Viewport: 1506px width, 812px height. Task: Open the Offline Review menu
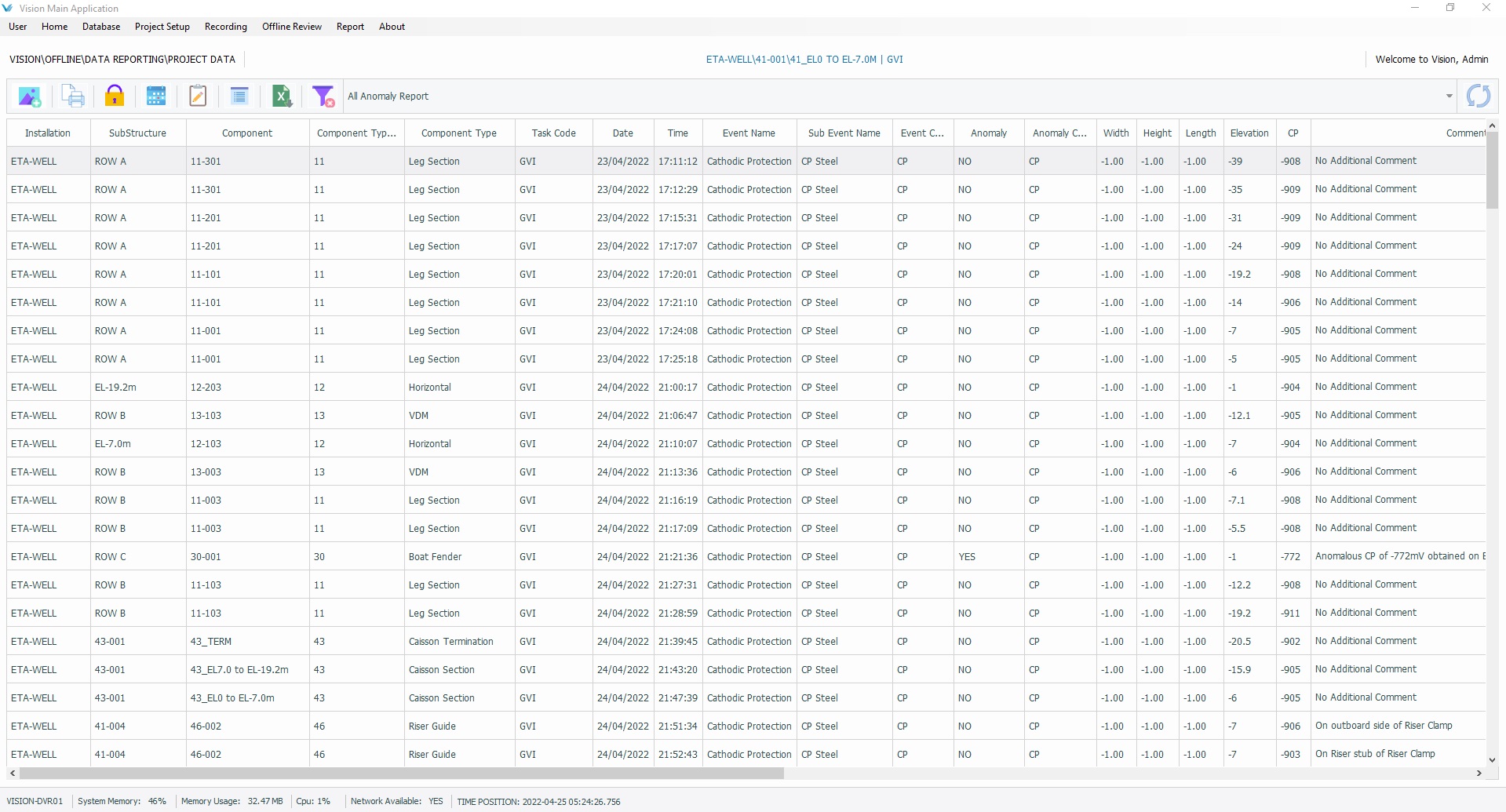[292, 27]
